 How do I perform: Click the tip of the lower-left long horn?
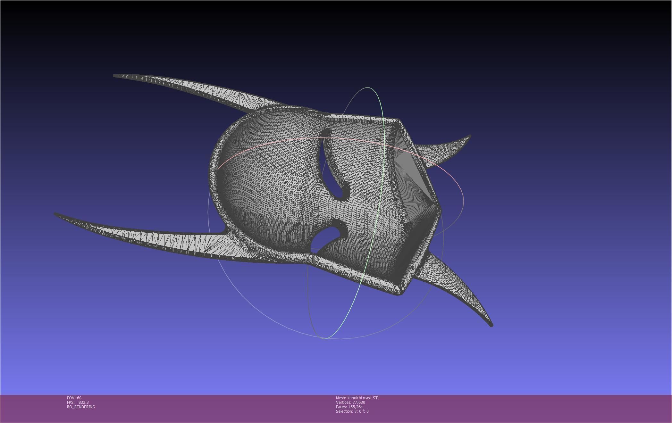(56, 214)
